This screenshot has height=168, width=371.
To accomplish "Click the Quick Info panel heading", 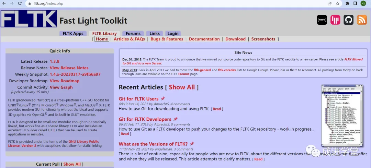I will pos(60,51).
